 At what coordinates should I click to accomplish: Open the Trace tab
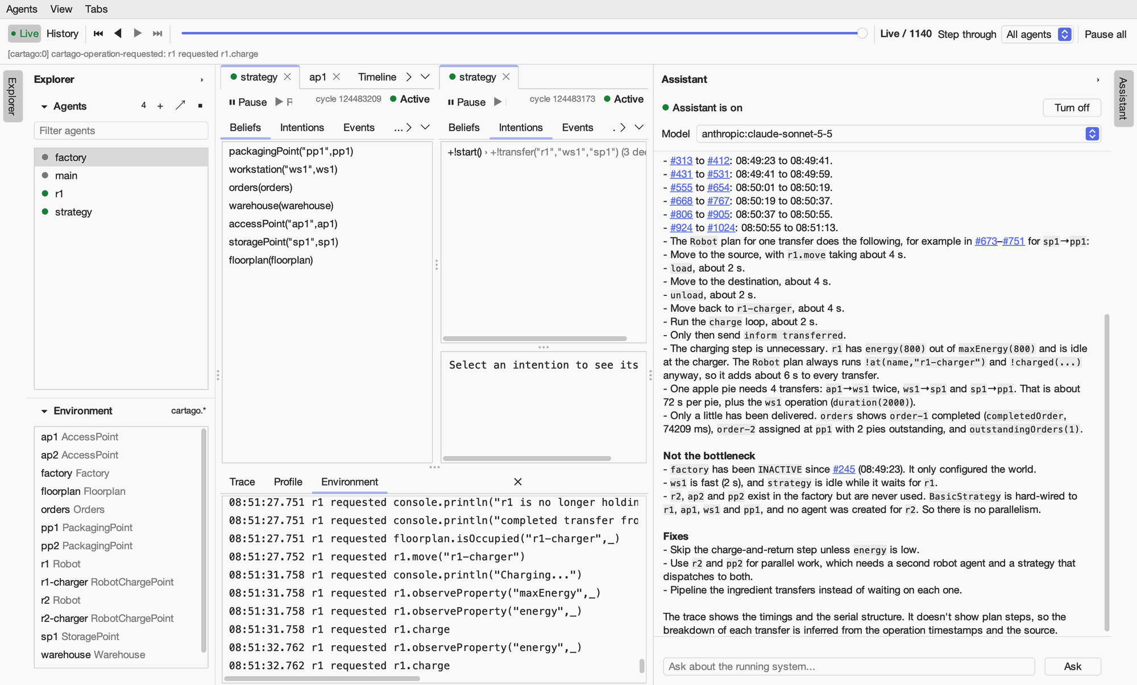tap(242, 482)
